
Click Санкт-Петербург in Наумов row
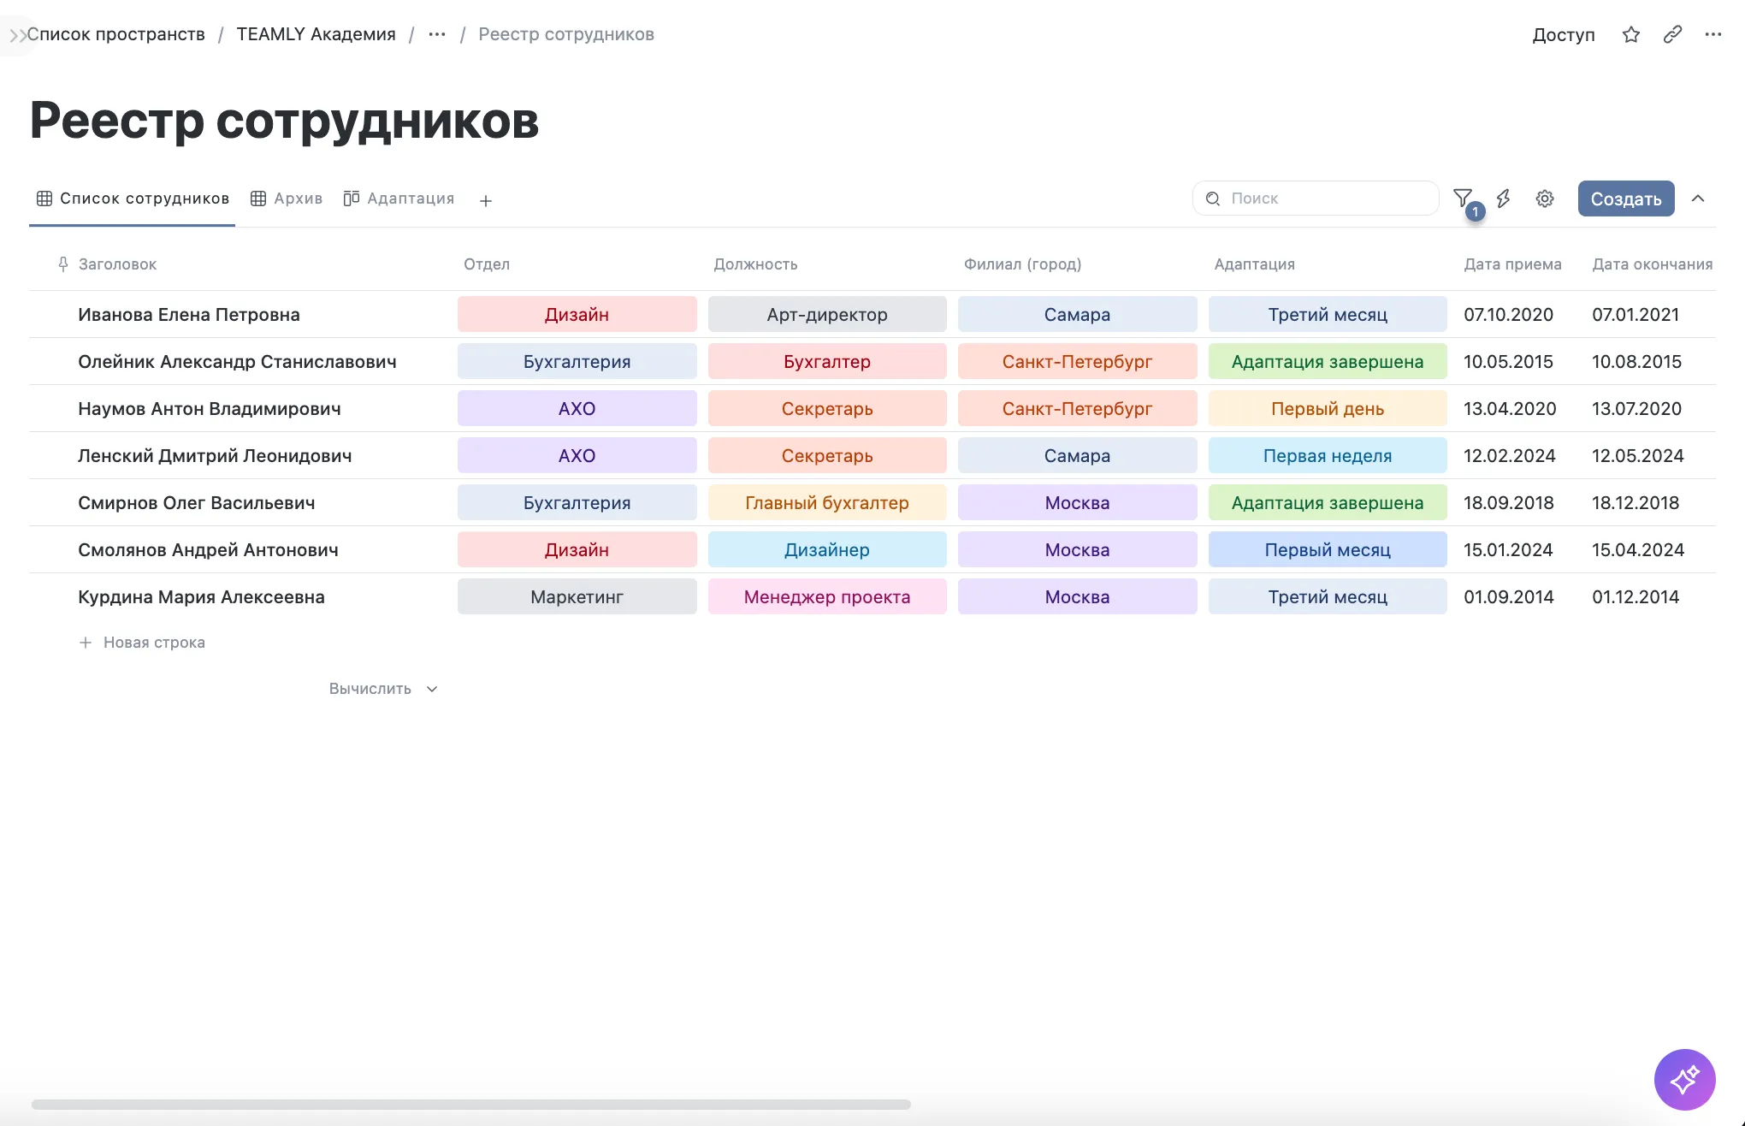coord(1078,409)
